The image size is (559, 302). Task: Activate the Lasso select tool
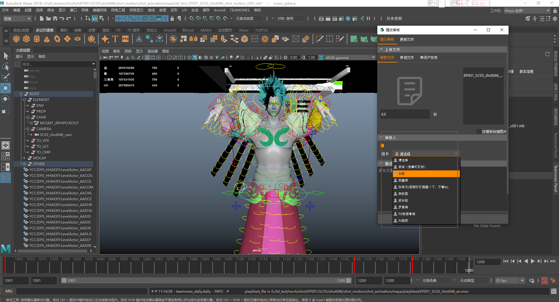tap(6, 67)
